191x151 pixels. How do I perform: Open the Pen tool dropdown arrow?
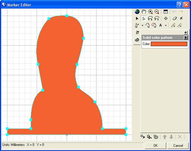click(x=142, y=25)
